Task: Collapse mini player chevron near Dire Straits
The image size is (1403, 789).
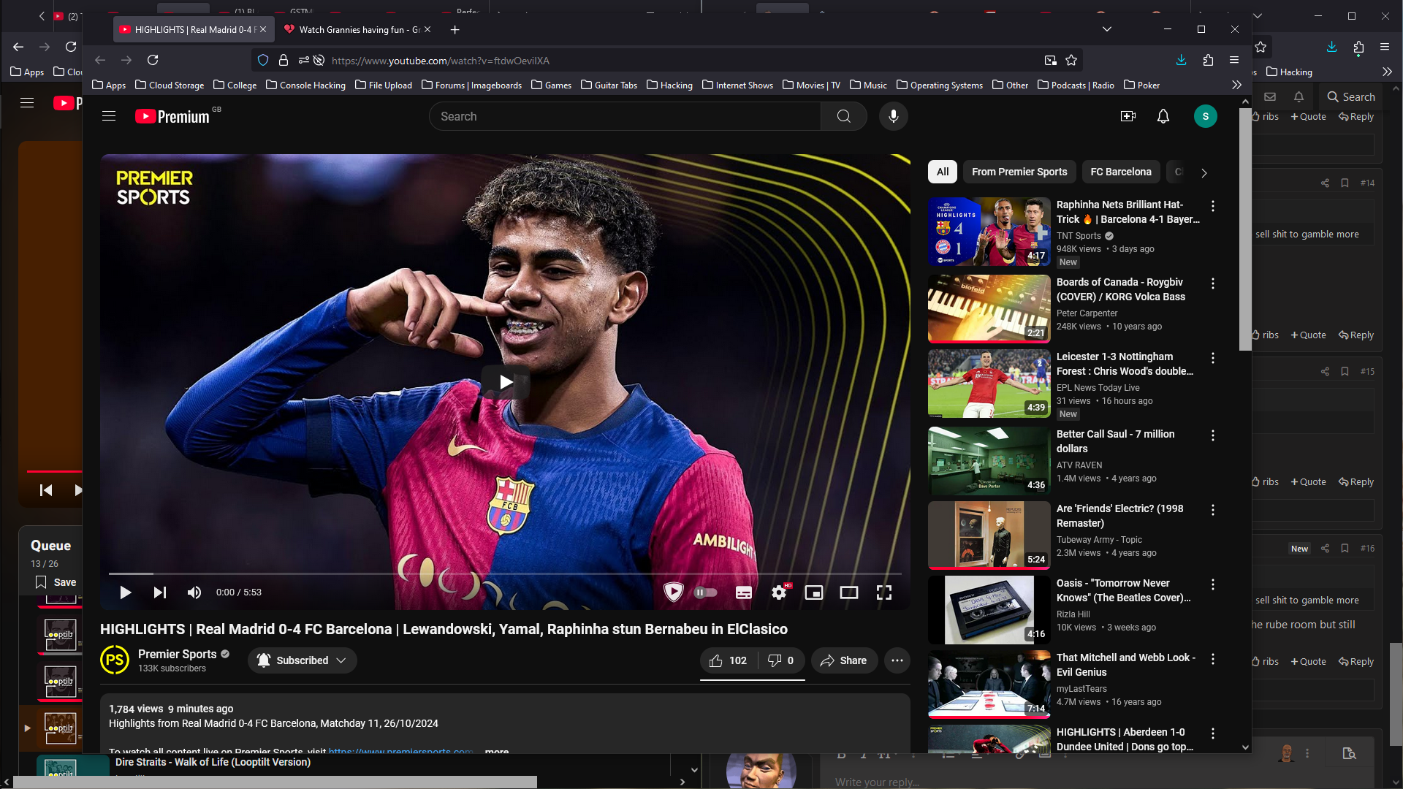Action: (x=694, y=770)
